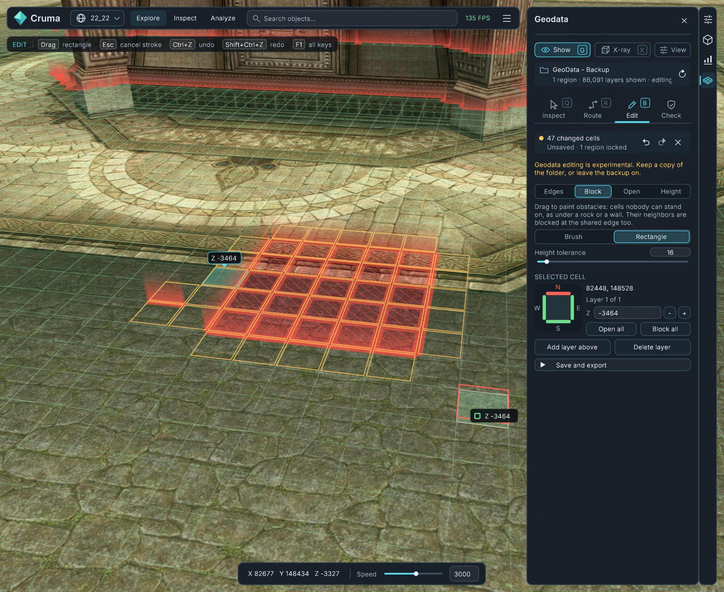Undo changed cells with the undo arrow

[x=646, y=142]
